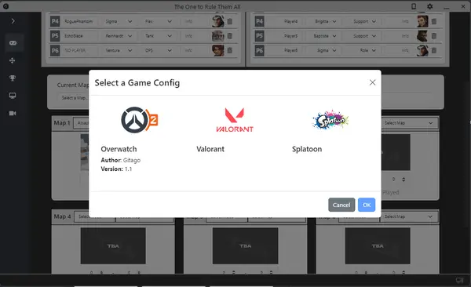Delete the Player5 row on the right team
Image resolution: width=471 pixels, height=287 pixels.
(434, 36)
